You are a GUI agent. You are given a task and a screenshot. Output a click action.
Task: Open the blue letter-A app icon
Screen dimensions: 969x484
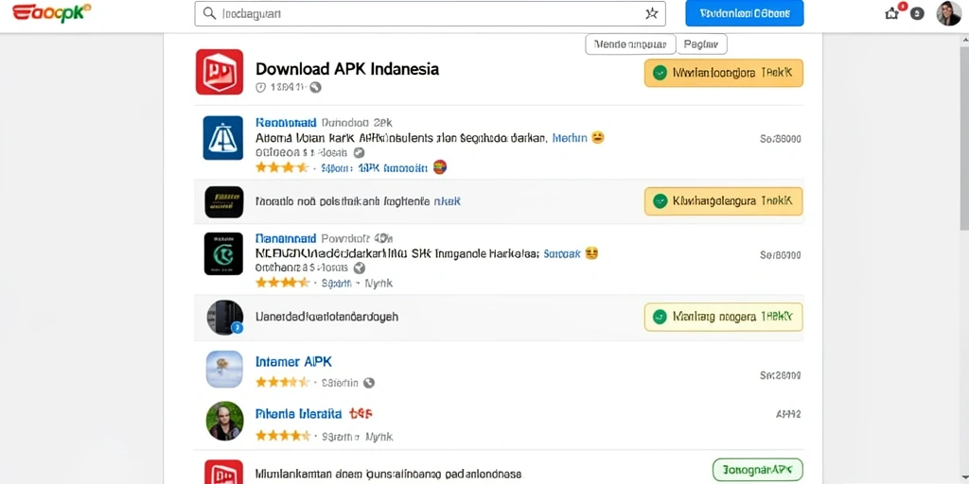click(x=223, y=138)
